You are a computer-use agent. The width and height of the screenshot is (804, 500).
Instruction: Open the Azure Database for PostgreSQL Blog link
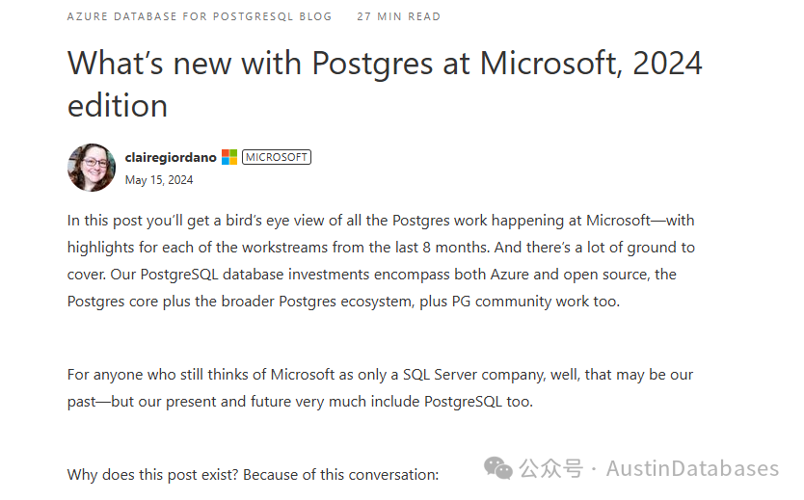[x=200, y=16]
